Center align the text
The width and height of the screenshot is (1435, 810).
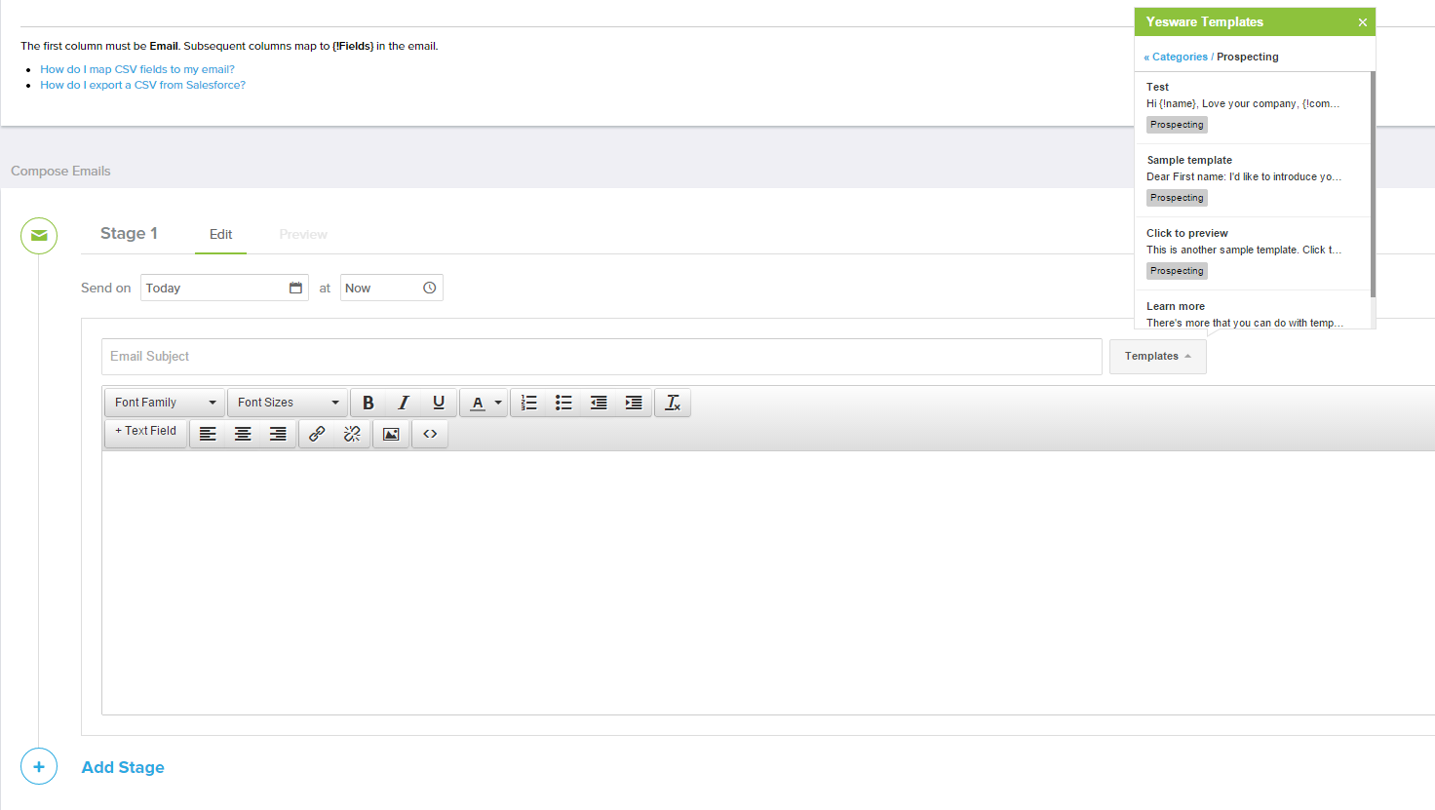coord(243,434)
